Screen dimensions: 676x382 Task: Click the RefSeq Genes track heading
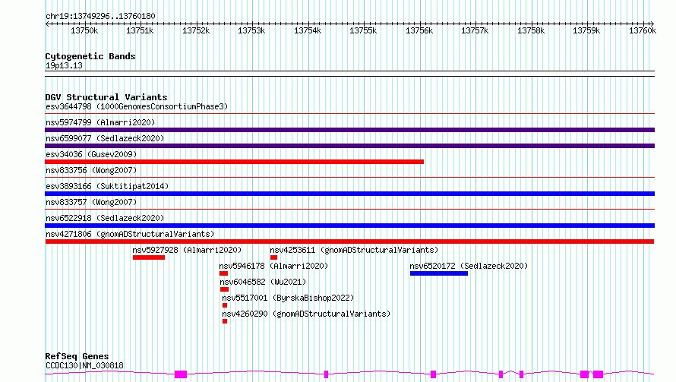click(x=77, y=356)
